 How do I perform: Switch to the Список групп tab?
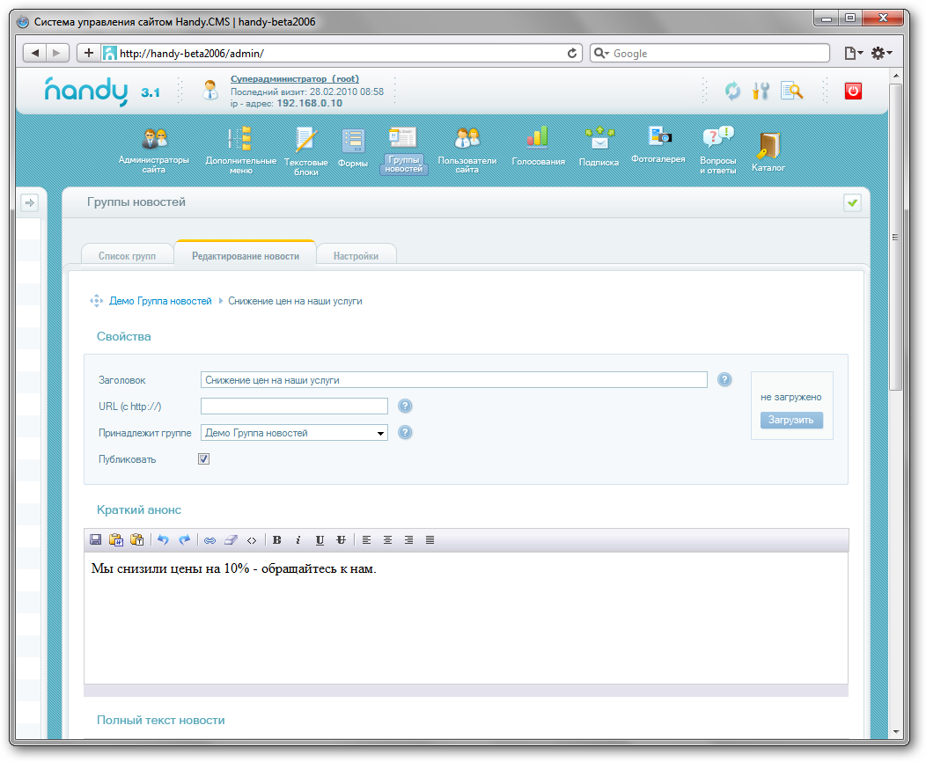click(127, 256)
